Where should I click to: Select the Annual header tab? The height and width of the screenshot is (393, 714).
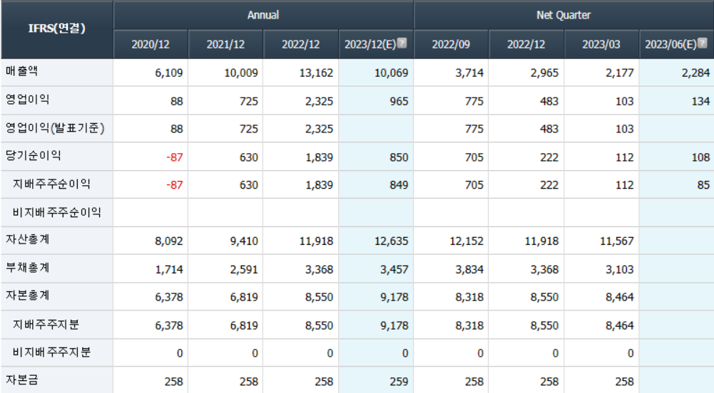263,15
